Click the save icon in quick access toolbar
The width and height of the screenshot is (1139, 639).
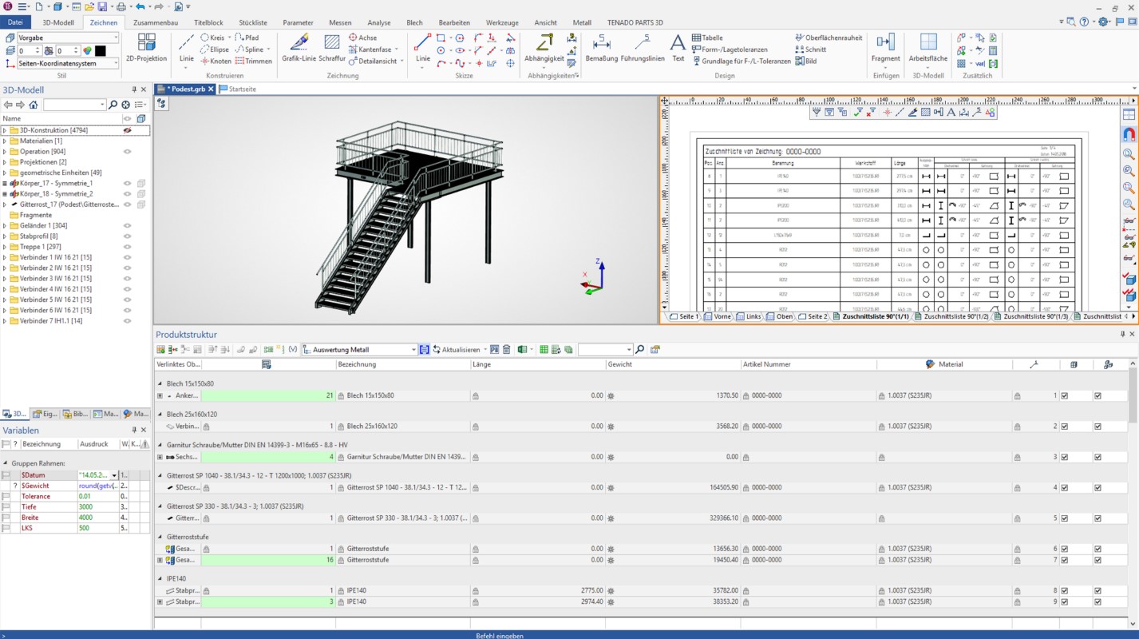[x=103, y=6]
